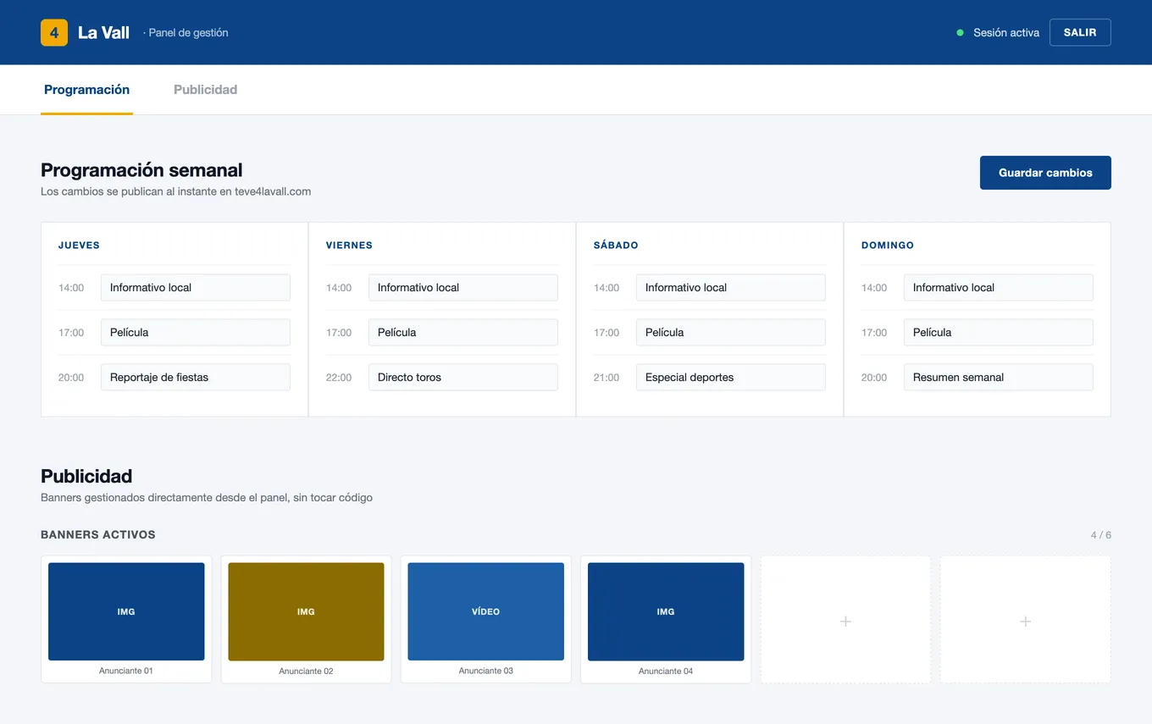This screenshot has height=724, width=1152.
Task: Click Jueves 14:00 Informativo local field
Action: point(196,288)
